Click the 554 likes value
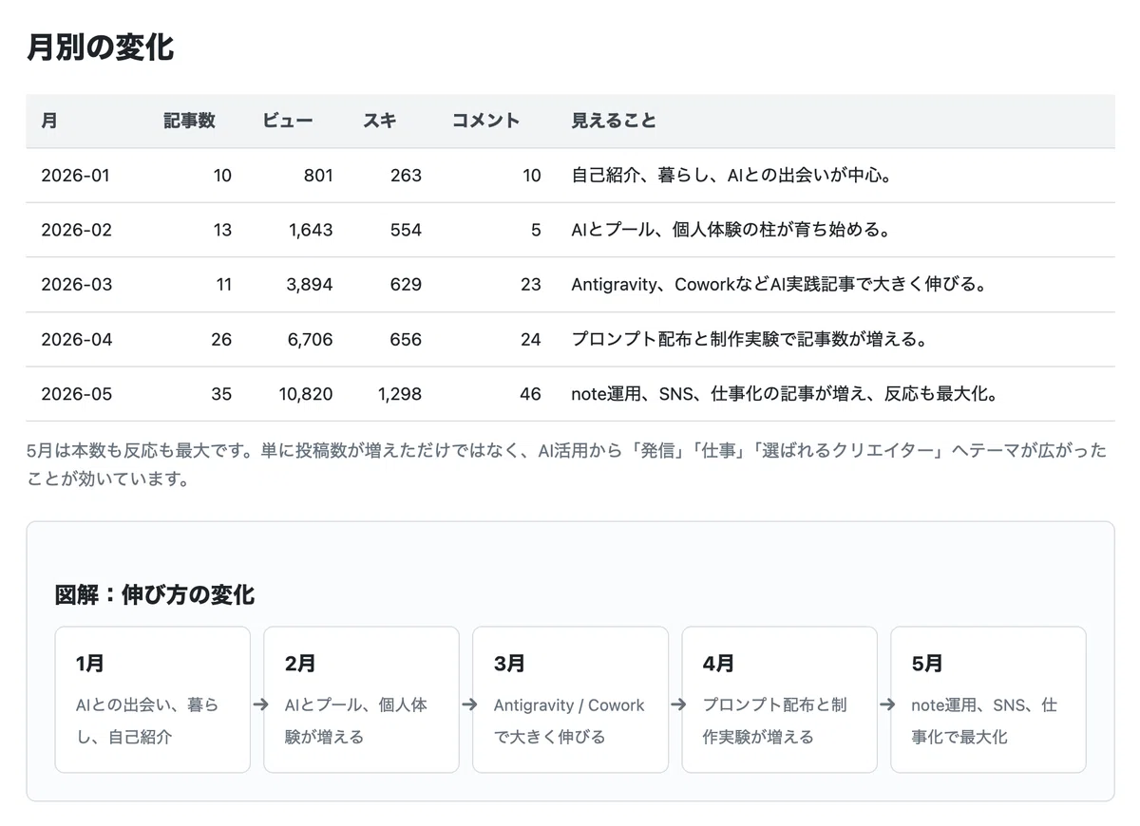 tap(406, 230)
